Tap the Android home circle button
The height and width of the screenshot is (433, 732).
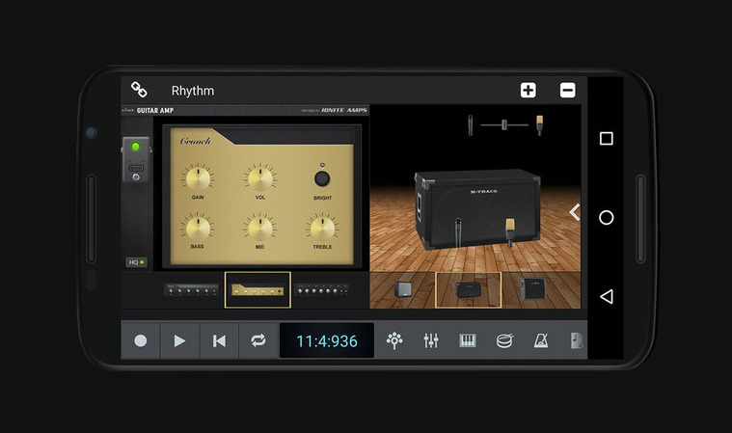[606, 217]
